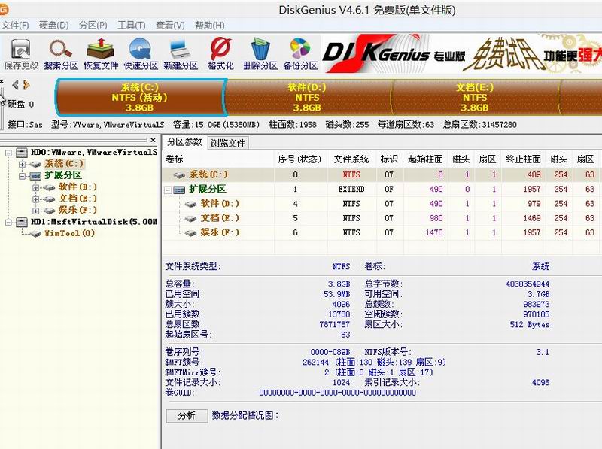Image resolution: width=602 pixels, height=449 pixels.
Task: Click the total sectors value 7871787
Action: (334, 324)
